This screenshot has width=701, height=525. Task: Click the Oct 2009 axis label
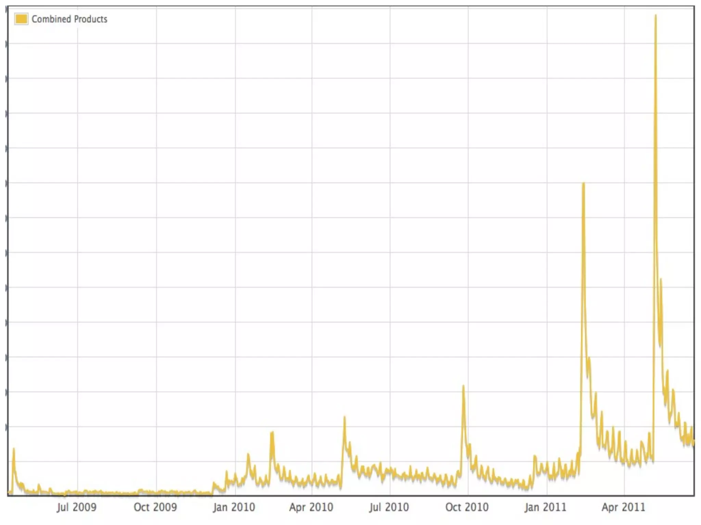155,507
